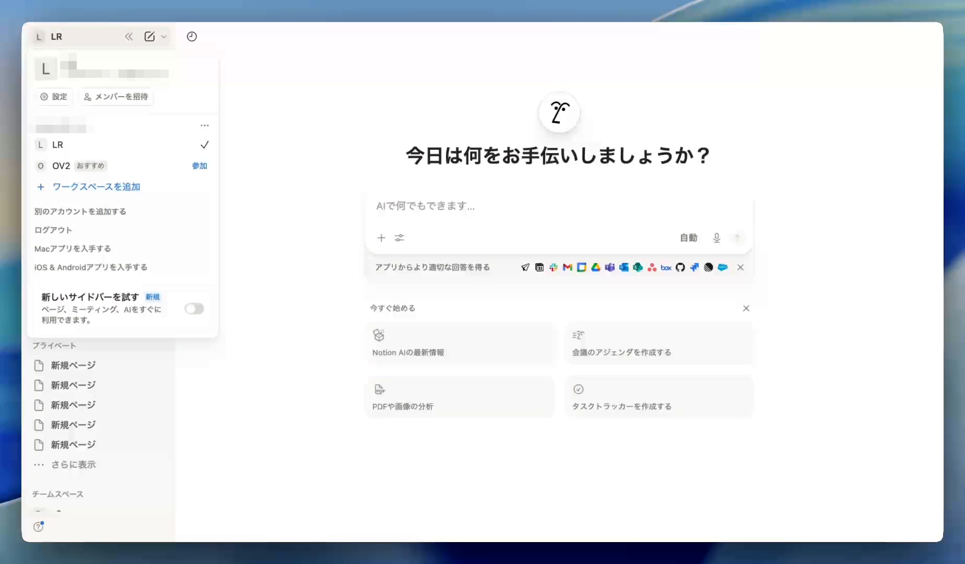Click the Salesforce connector icon
965x564 pixels.
(x=723, y=267)
